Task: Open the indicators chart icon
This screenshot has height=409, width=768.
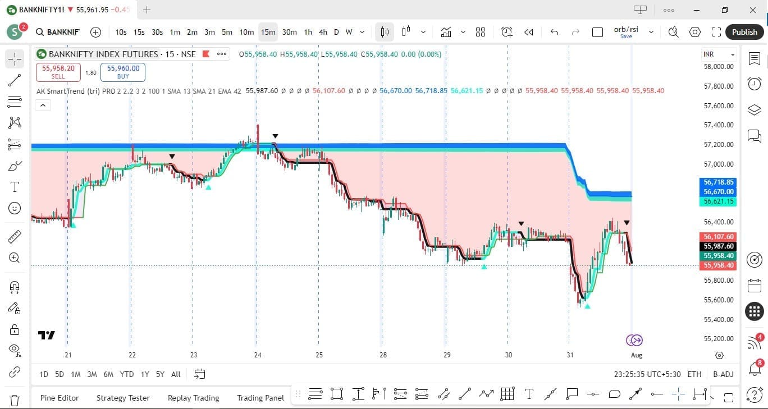Action: [446, 32]
